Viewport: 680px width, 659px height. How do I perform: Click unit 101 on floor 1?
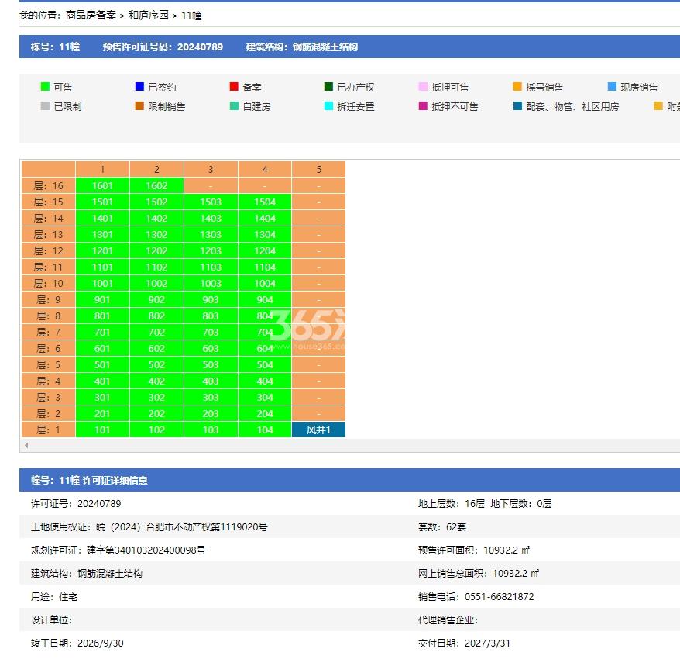coord(102,430)
